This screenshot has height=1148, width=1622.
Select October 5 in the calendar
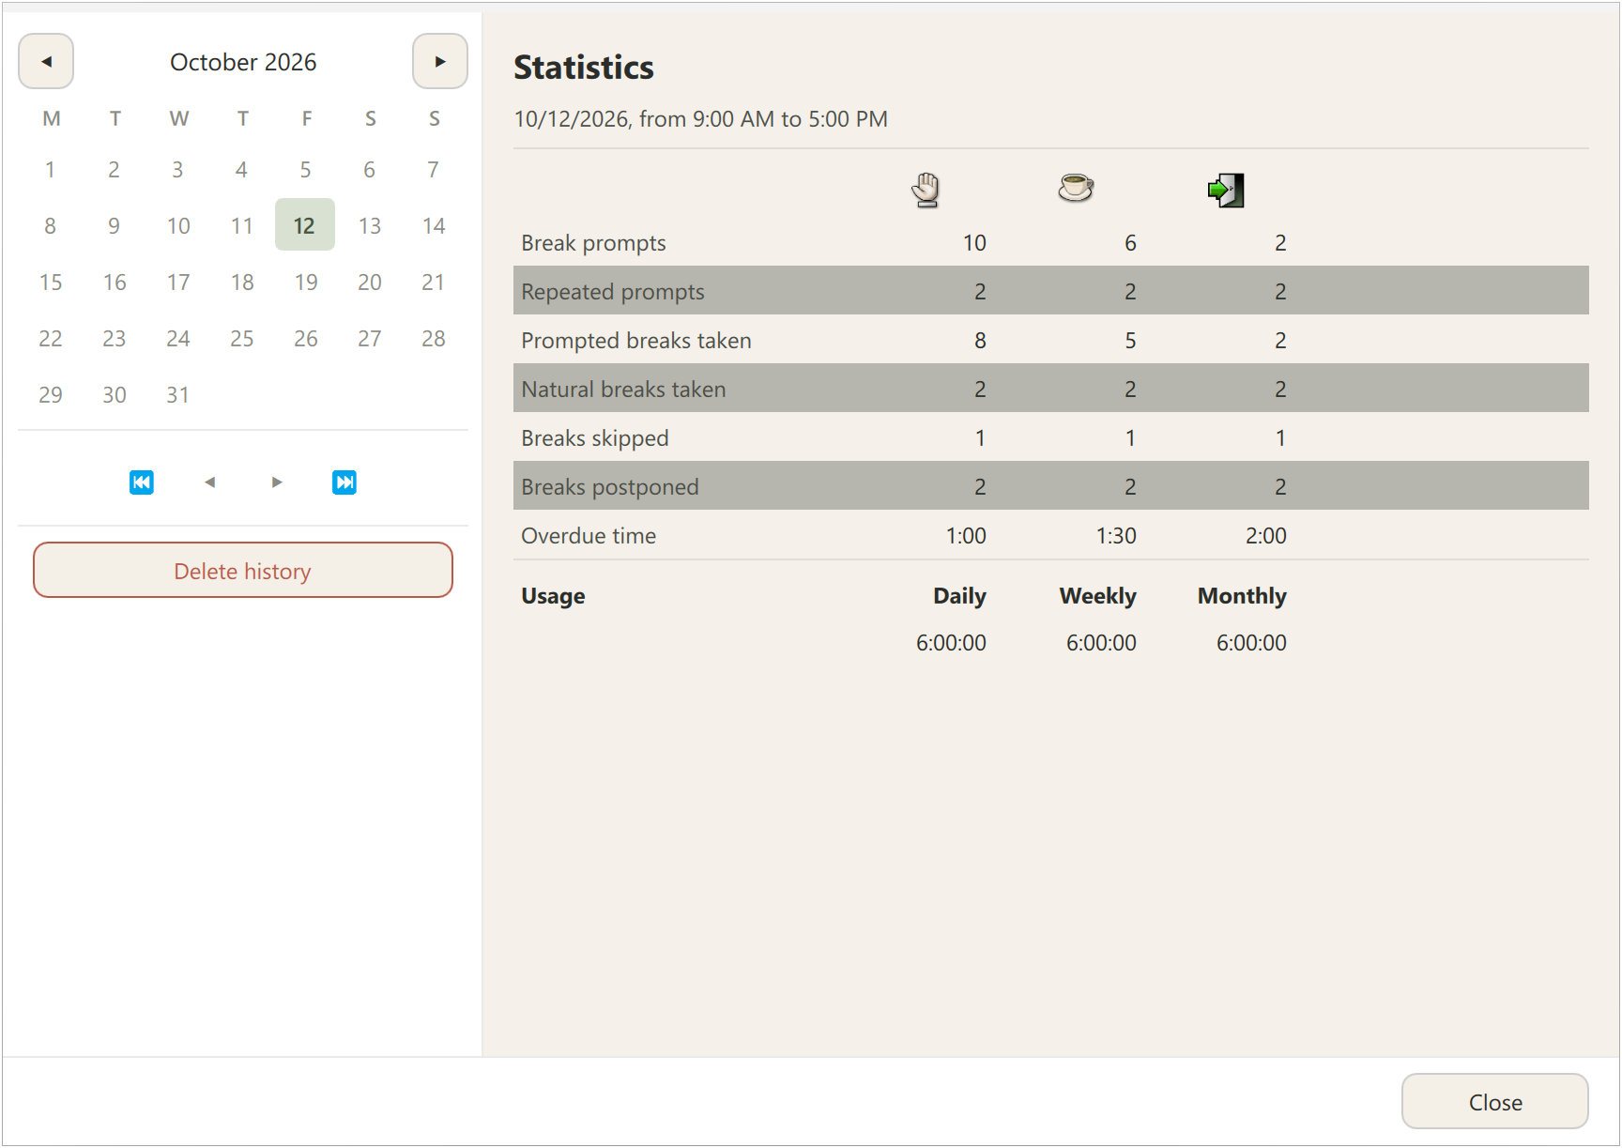(306, 170)
